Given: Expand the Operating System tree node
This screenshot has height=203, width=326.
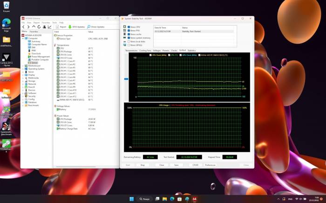Looking at the screenshot, I should pyautogui.click(x=23, y=69).
